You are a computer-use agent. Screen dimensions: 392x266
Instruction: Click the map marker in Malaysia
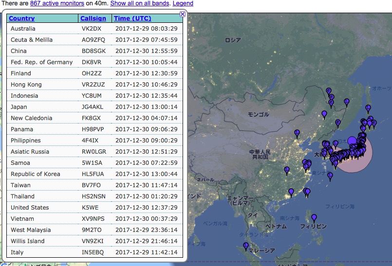click(246, 246)
